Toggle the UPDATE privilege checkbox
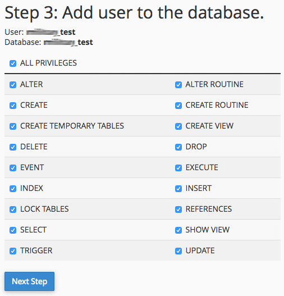The width and height of the screenshot is (284, 296). tap(178, 251)
